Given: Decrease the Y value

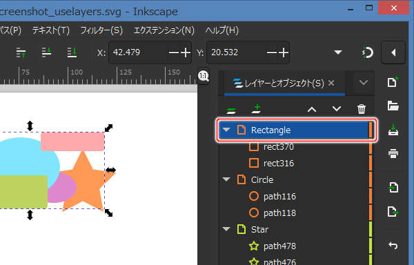Looking at the screenshot, I should click(271, 52).
